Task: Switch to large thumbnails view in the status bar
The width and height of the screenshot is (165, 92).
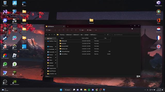Action: pyautogui.click(x=139, y=76)
